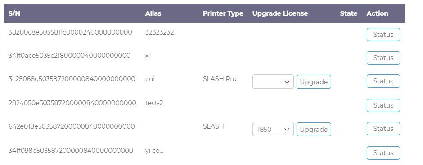Open Status for yi ce... printer
This screenshot has width=423, height=165.
coord(383,153)
